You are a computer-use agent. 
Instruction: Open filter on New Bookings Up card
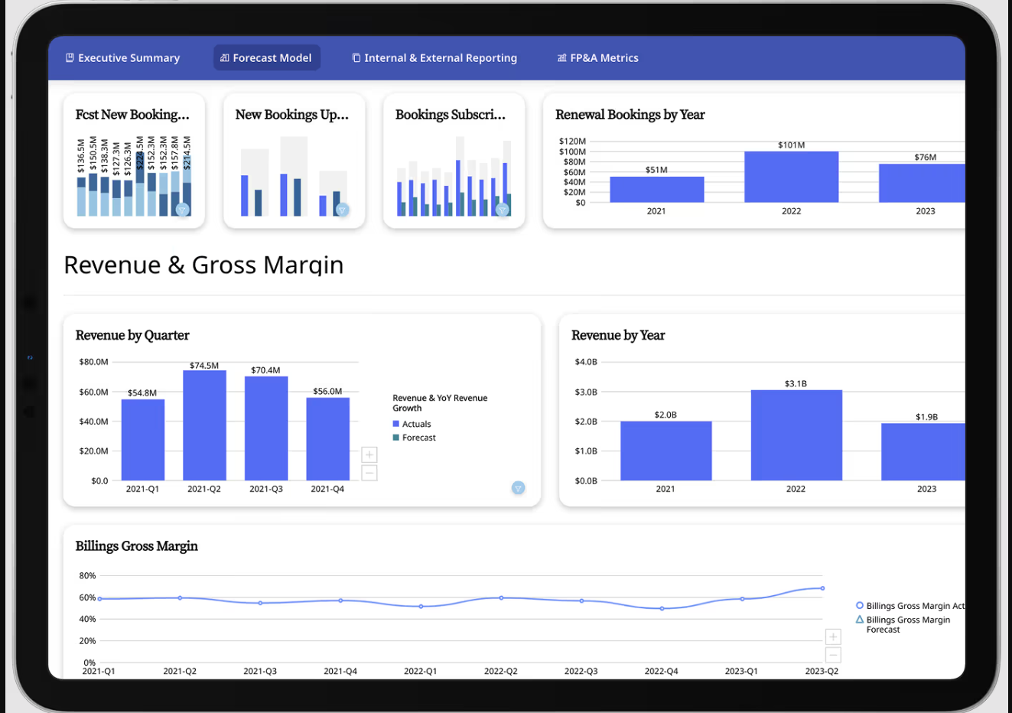click(x=343, y=210)
